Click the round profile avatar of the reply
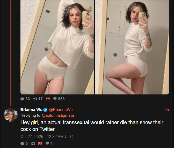The height and width of the screenshot is (148, 174). [x=11, y=115]
